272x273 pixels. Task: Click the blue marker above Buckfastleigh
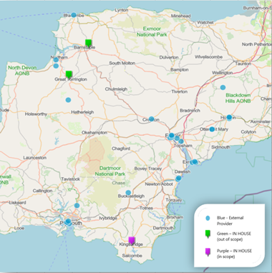(128, 192)
